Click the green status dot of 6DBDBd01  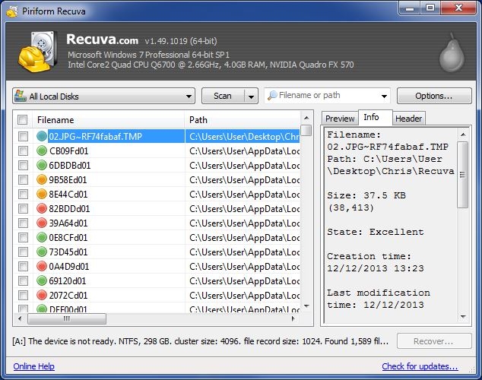click(x=42, y=165)
